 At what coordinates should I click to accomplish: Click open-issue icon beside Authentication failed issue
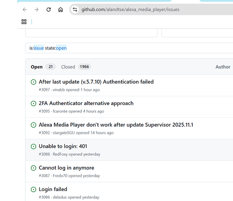tap(33, 82)
